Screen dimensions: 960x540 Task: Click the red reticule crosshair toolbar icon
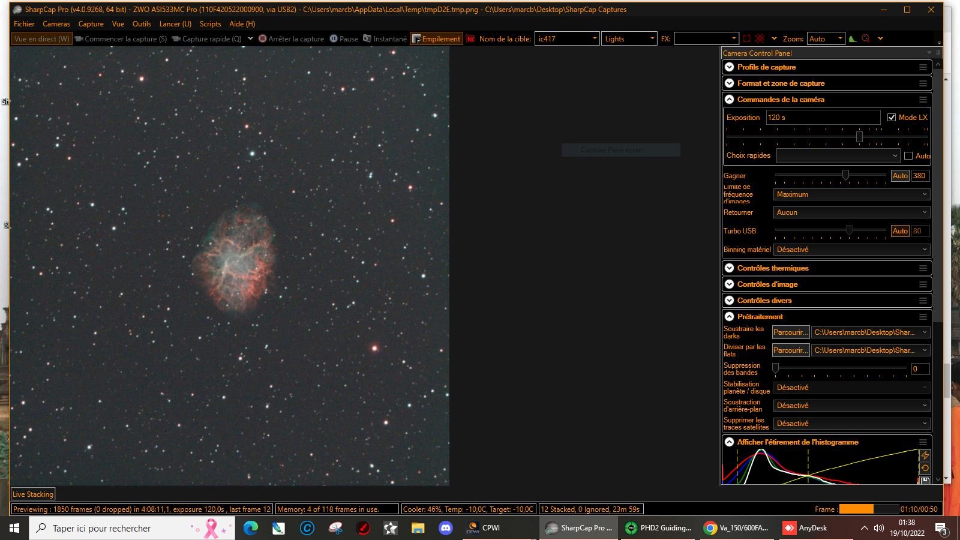(760, 38)
